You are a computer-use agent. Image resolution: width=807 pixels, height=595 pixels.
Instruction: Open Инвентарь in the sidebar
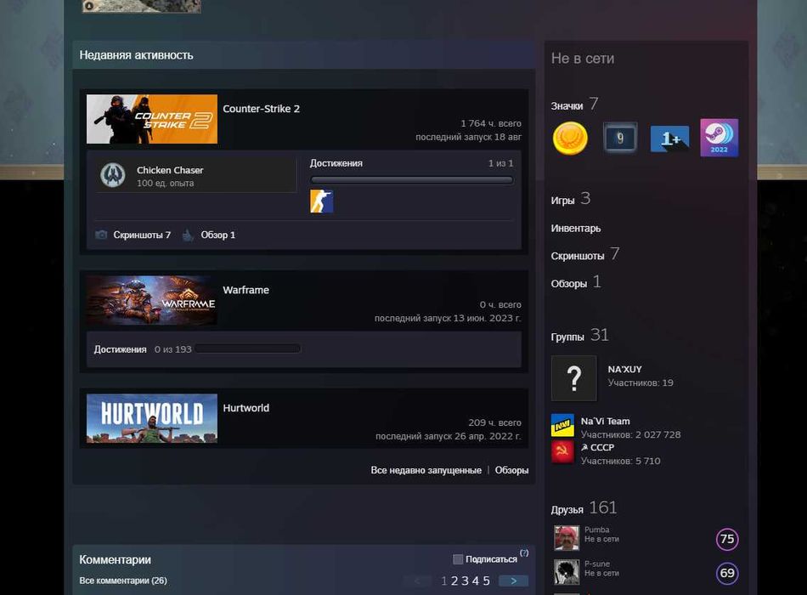coord(575,228)
